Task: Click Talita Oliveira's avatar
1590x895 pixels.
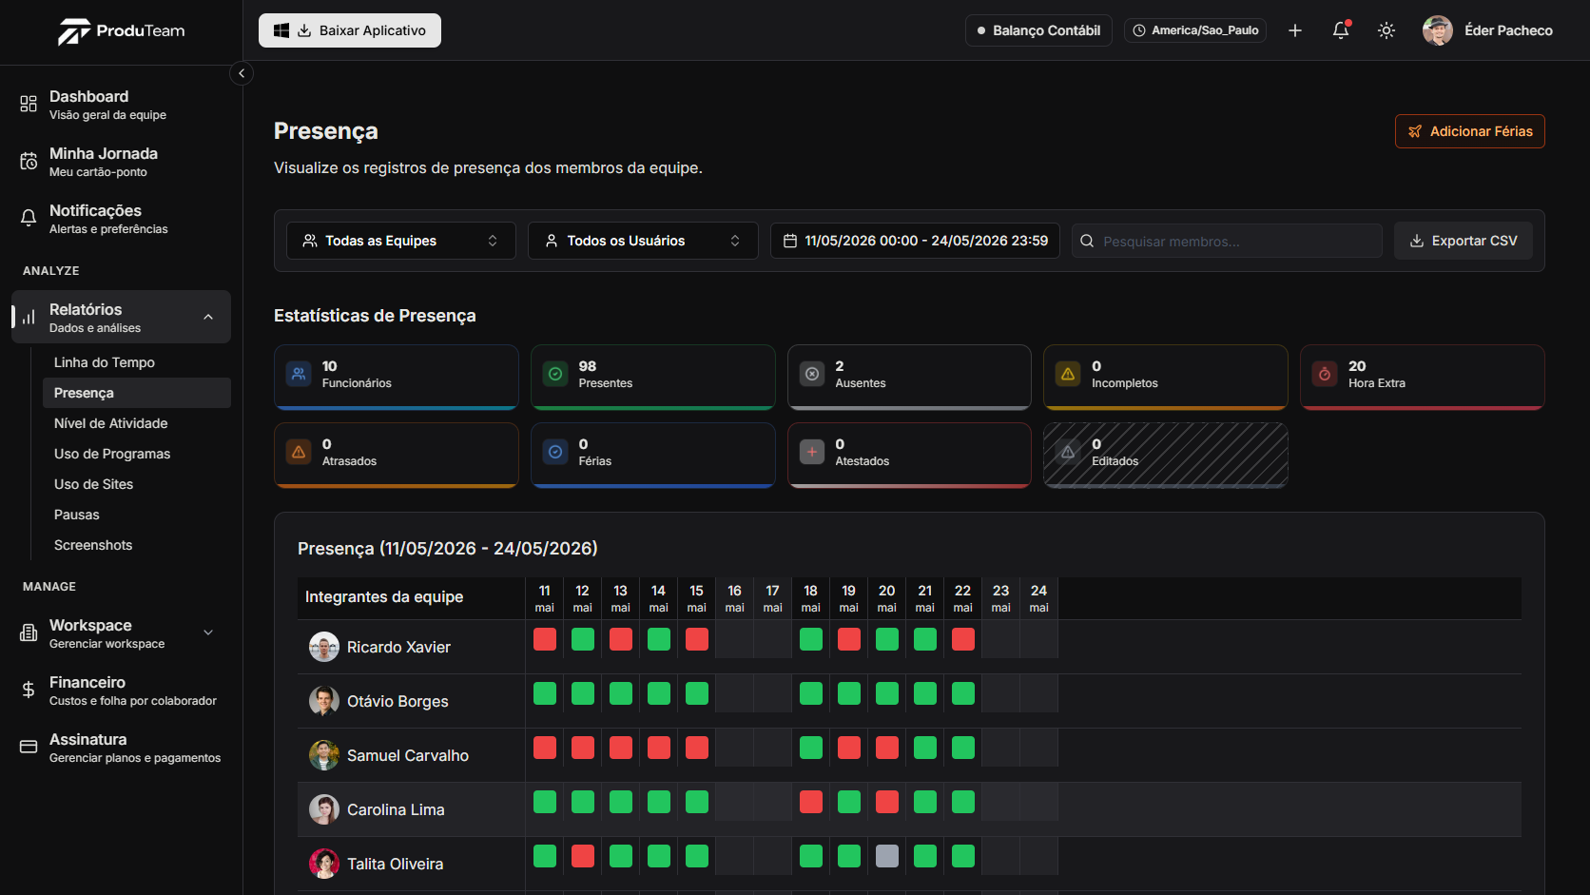Action: click(324, 864)
